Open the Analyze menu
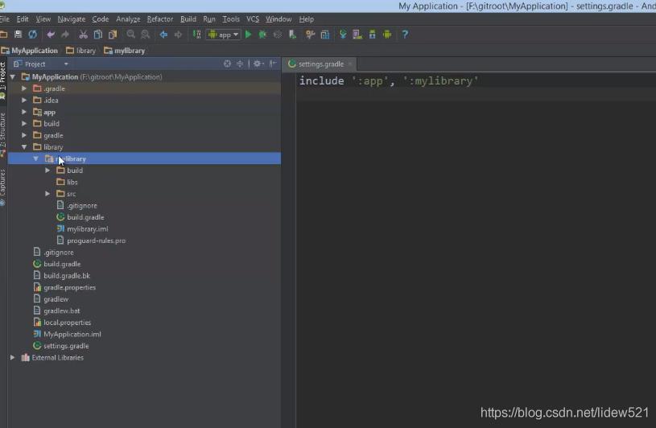The width and height of the screenshot is (656, 428). point(128,19)
